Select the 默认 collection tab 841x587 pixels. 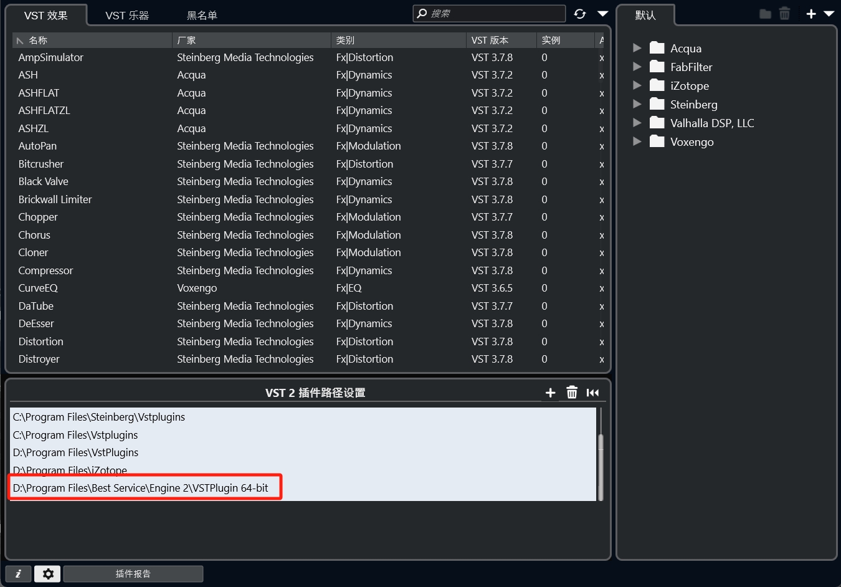coord(646,14)
